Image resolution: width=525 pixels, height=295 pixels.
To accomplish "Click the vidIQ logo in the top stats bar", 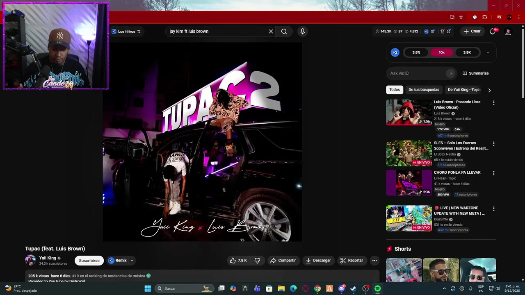I will coord(426,32).
